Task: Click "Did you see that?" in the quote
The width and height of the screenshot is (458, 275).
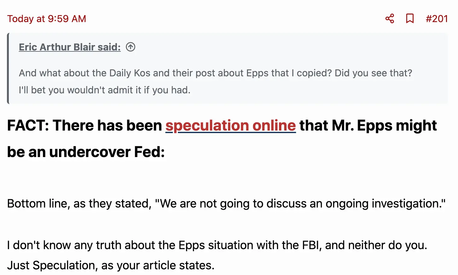Action: pyautogui.click(x=373, y=73)
